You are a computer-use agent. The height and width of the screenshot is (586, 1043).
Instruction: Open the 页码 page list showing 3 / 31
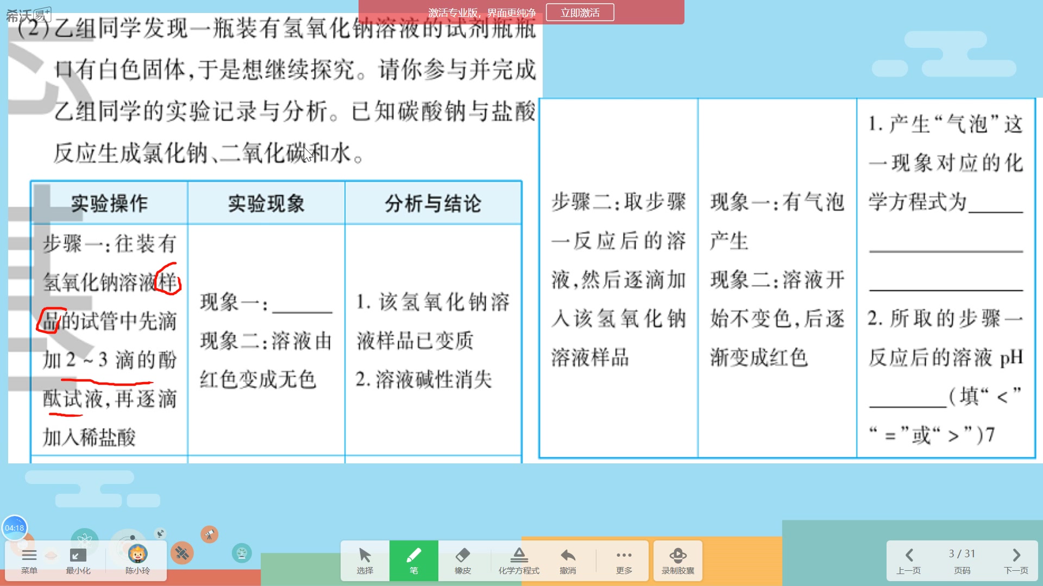point(962,561)
